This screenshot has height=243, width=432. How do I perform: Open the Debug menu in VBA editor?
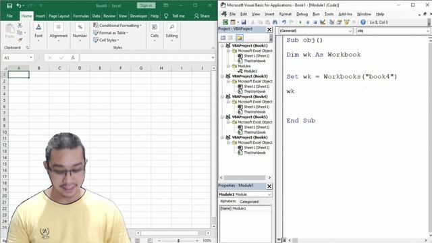click(302, 14)
